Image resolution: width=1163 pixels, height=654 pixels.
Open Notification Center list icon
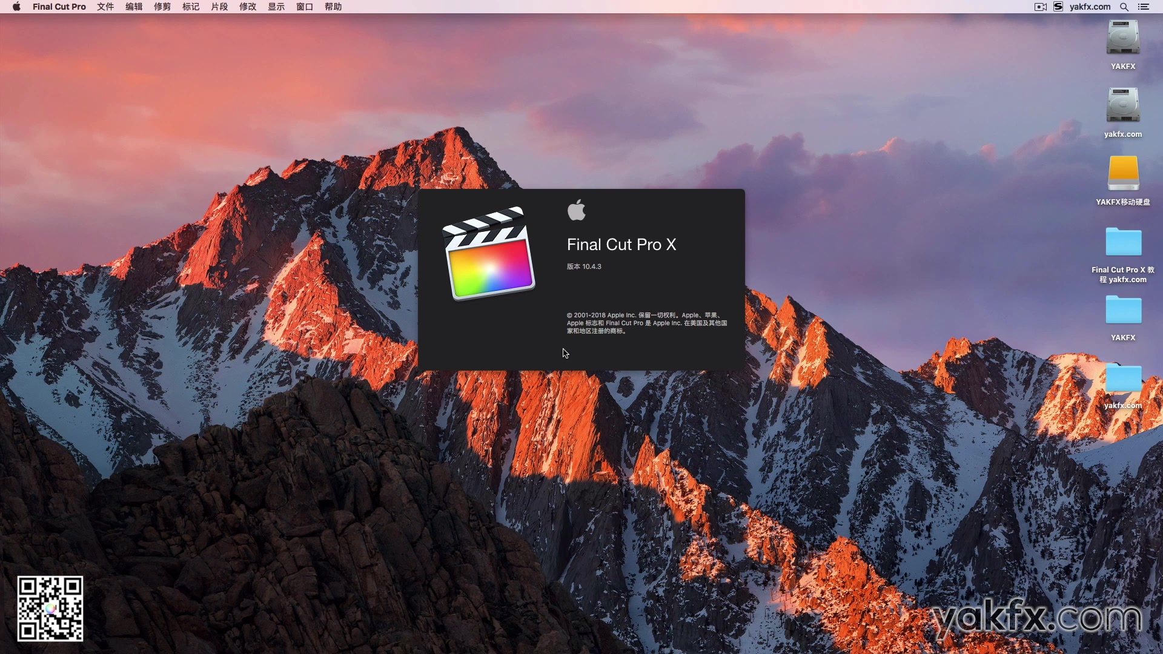pyautogui.click(x=1144, y=7)
